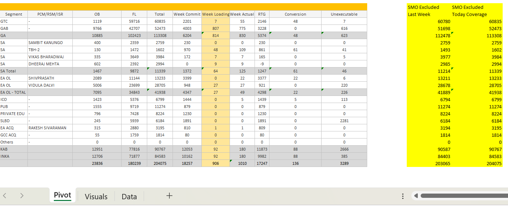
Task: Click the grand total cell 204075 under Total
Action: click(159, 163)
